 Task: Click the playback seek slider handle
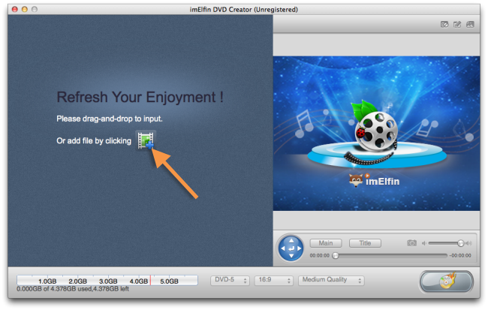click(335, 255)
